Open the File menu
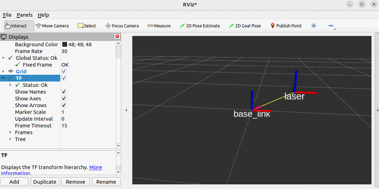The height and width of the screenshot is (189, 379). tap(7, 15)
